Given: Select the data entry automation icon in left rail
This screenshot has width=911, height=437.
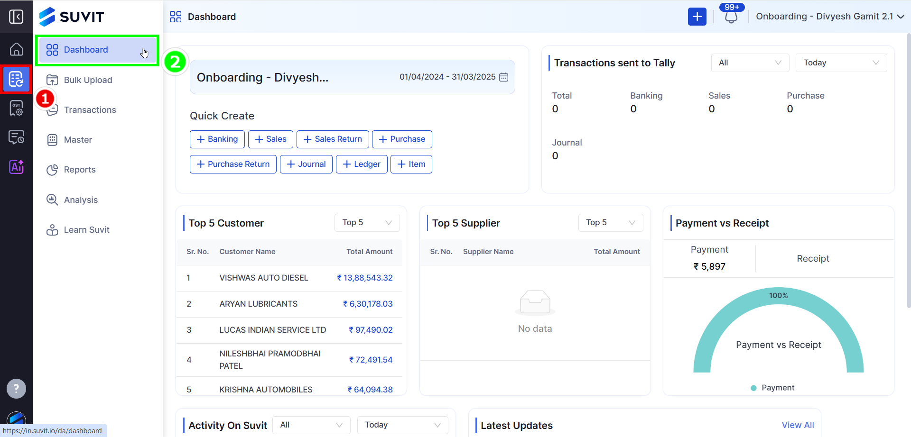Looking at the screenshot, I should 16,79.
